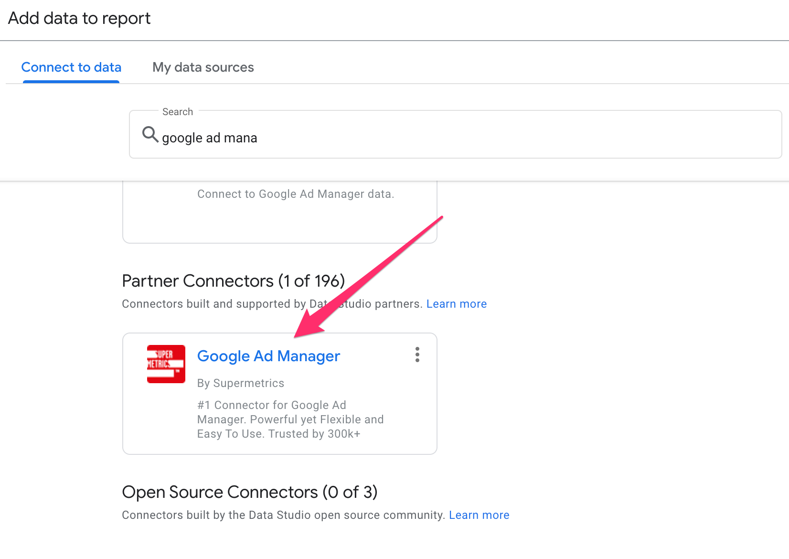Click Learn more under Partner Connectors
Screen dimensions: 789x559
coord(457,304)
